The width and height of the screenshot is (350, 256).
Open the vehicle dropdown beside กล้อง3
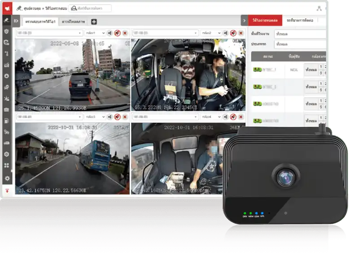point(49,117)
